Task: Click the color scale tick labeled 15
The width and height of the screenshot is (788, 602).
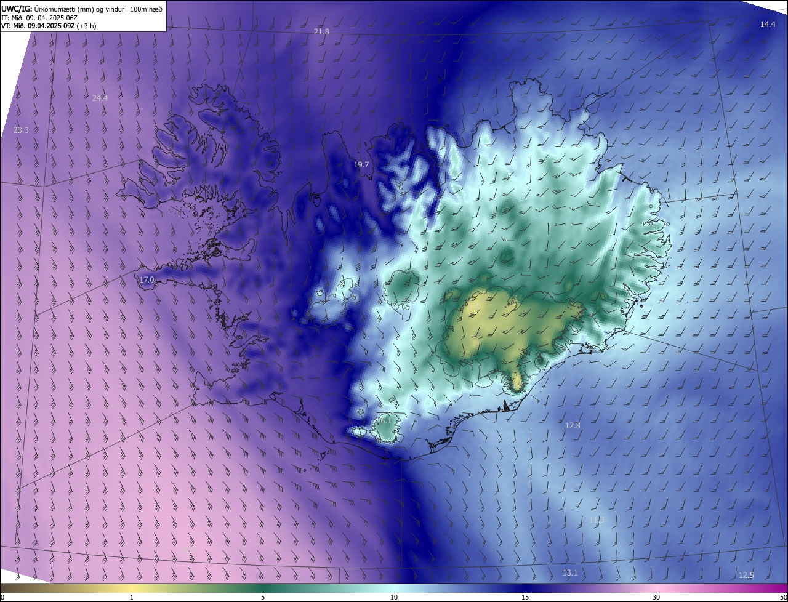Action: 525,597
